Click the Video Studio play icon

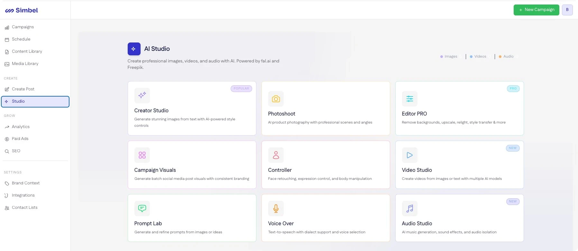tap(410, 155)
